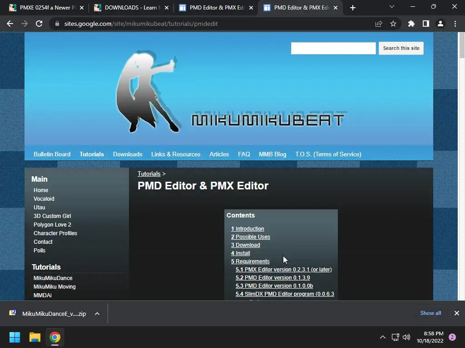Click the MikuMikuBeat logo banner
The height and width of the screenshot is (348, 465).
tap(229, 89)
